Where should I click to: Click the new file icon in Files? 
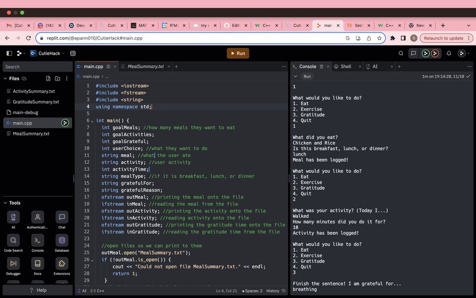coord(48,79)
